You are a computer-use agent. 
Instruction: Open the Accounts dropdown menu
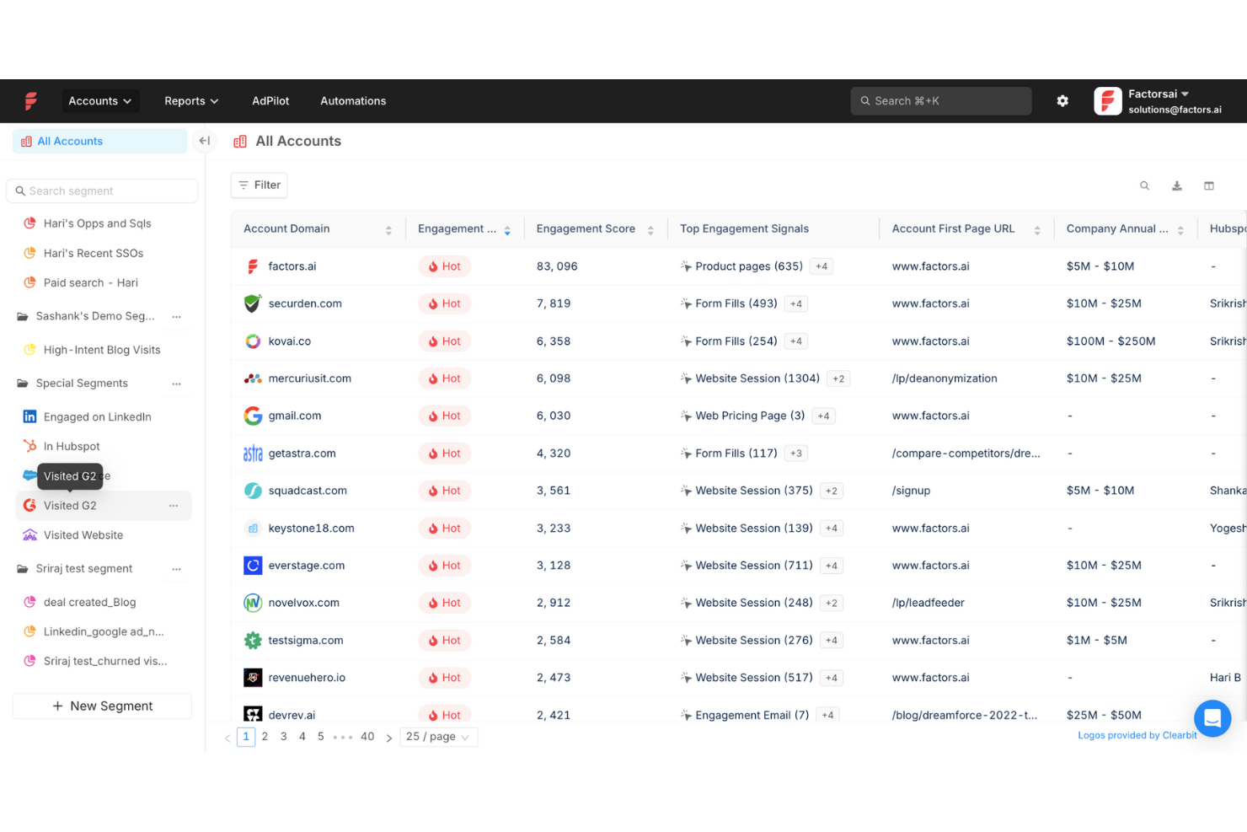click(100, 101)
